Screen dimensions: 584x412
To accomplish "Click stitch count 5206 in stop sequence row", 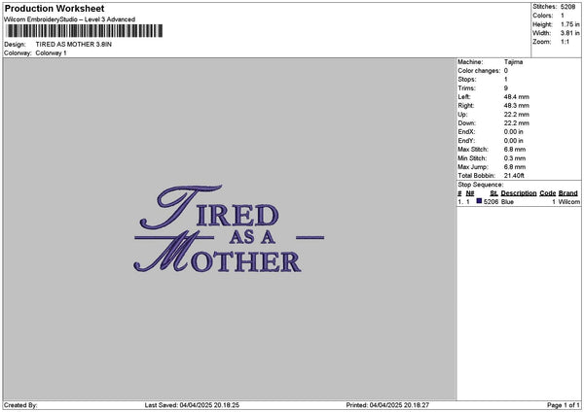I will [491, 202].
